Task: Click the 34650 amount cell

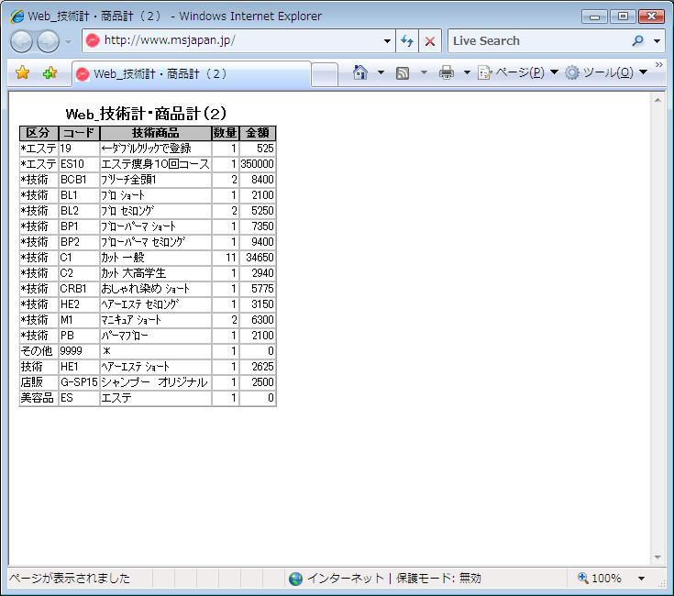Action: coord(258,258)
